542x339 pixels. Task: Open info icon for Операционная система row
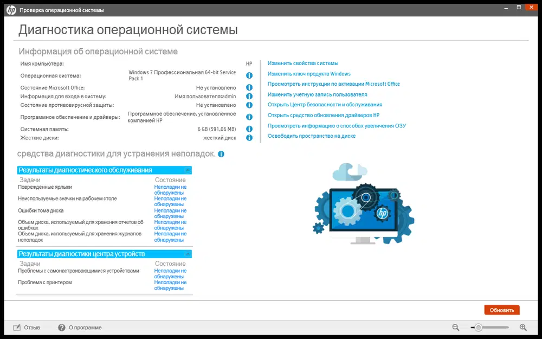pos(249,75)
